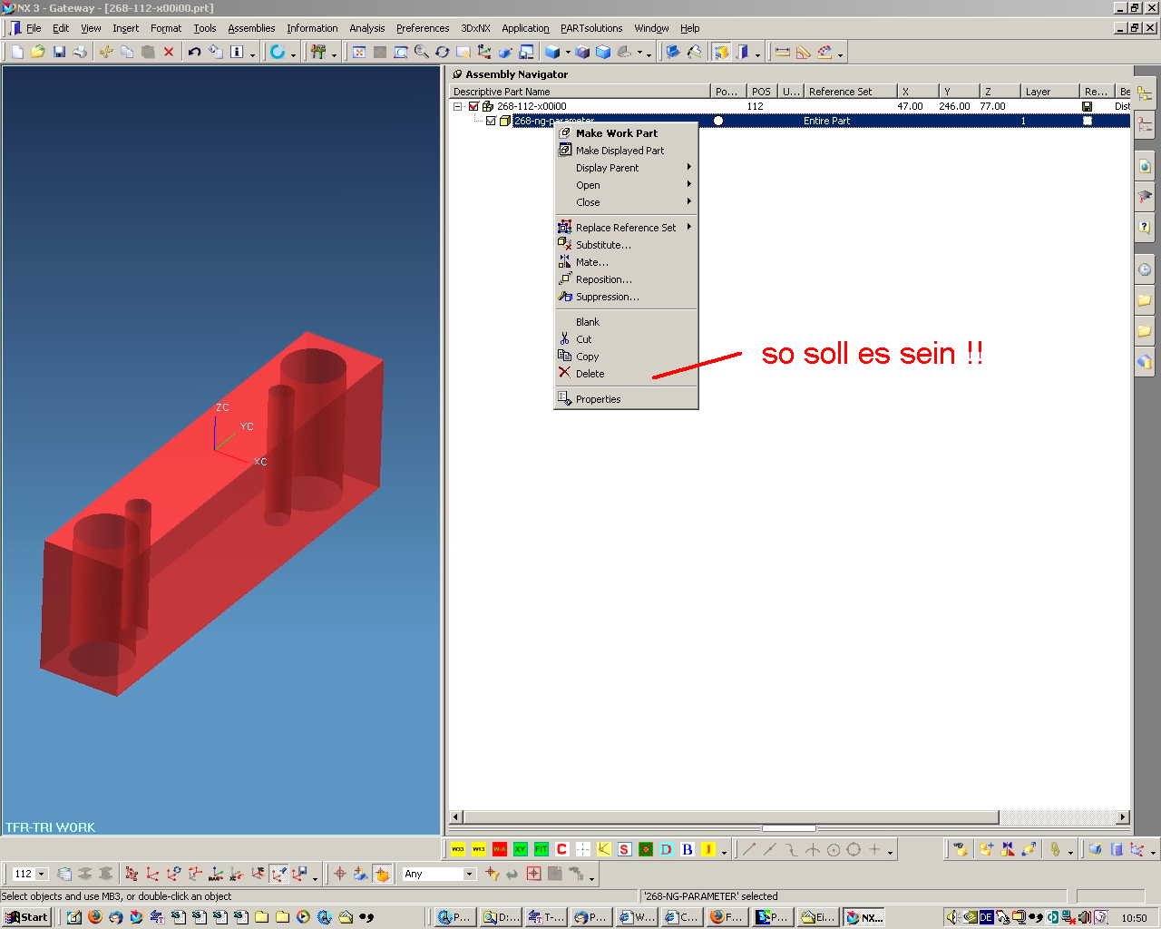Click the yellow W33 toolbar icon
The height and width of the screenshot is (929, 1161).
coord(458,849)
